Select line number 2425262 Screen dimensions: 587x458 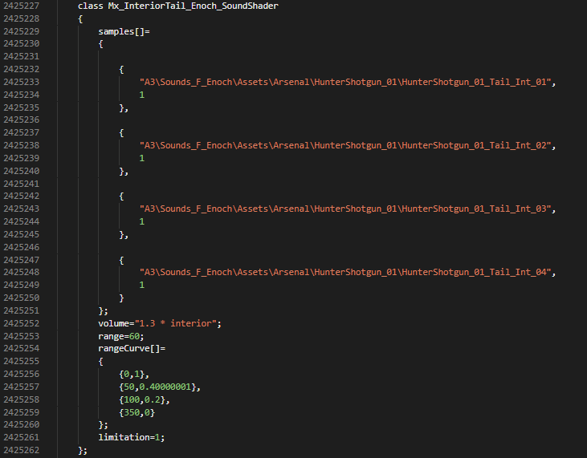tap(22, 450)
